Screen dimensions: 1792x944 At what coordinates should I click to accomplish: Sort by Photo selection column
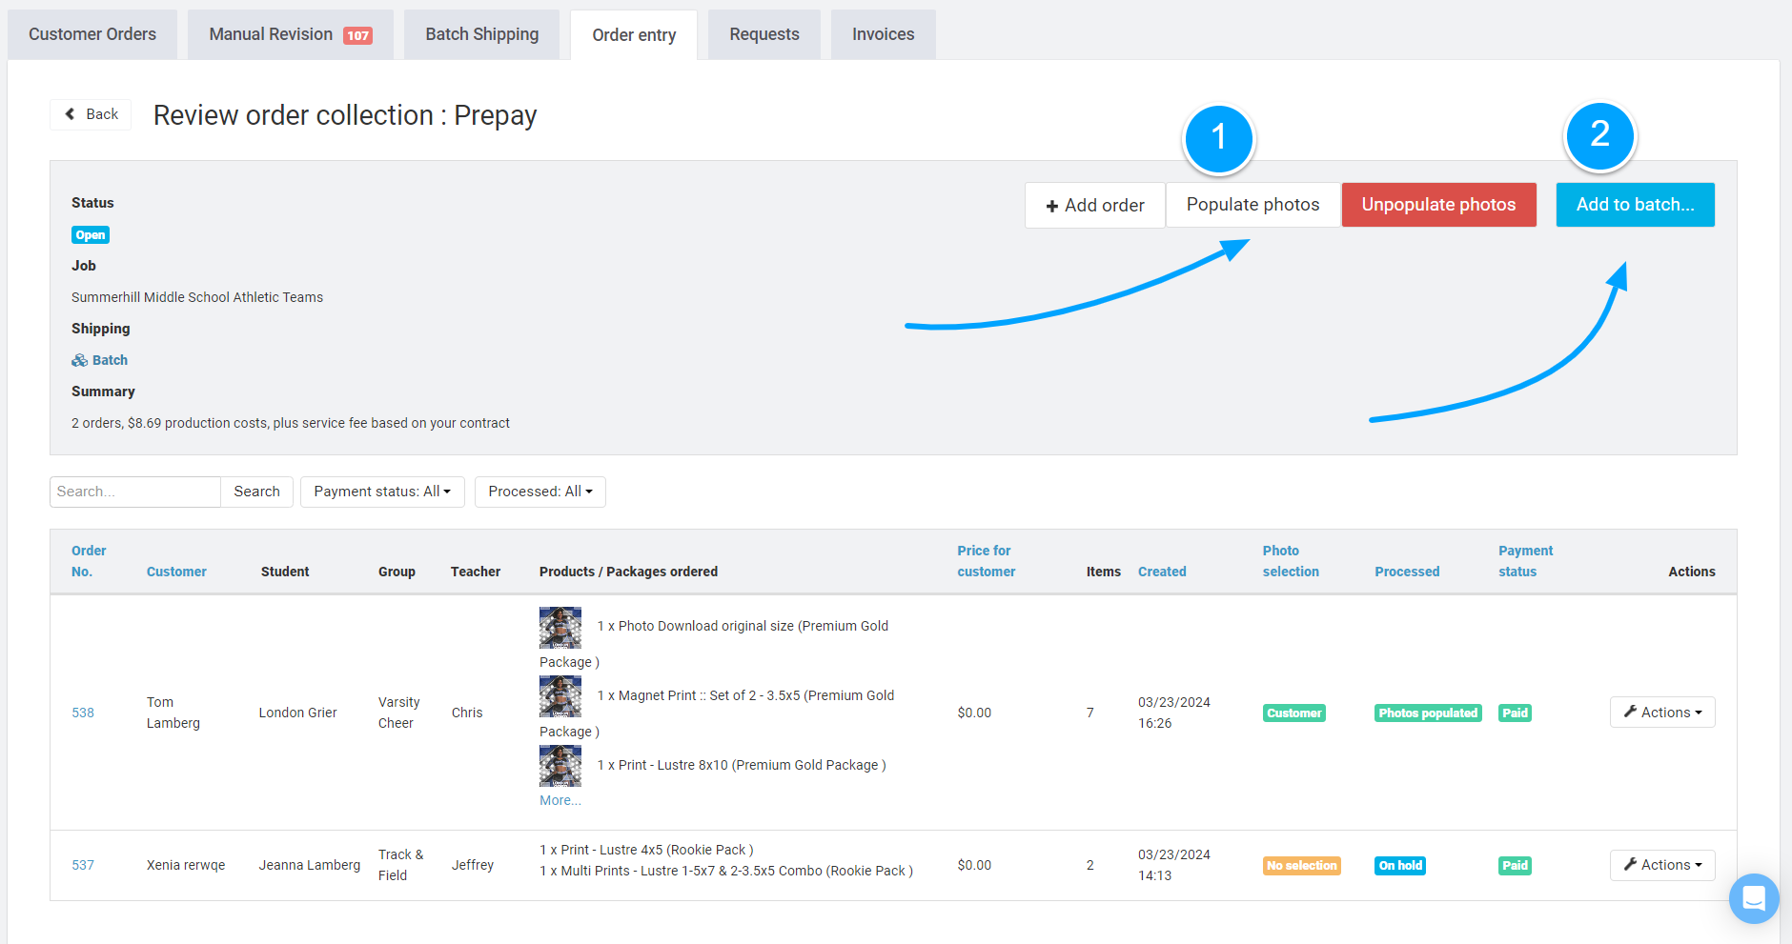(x=1291, y=561)
